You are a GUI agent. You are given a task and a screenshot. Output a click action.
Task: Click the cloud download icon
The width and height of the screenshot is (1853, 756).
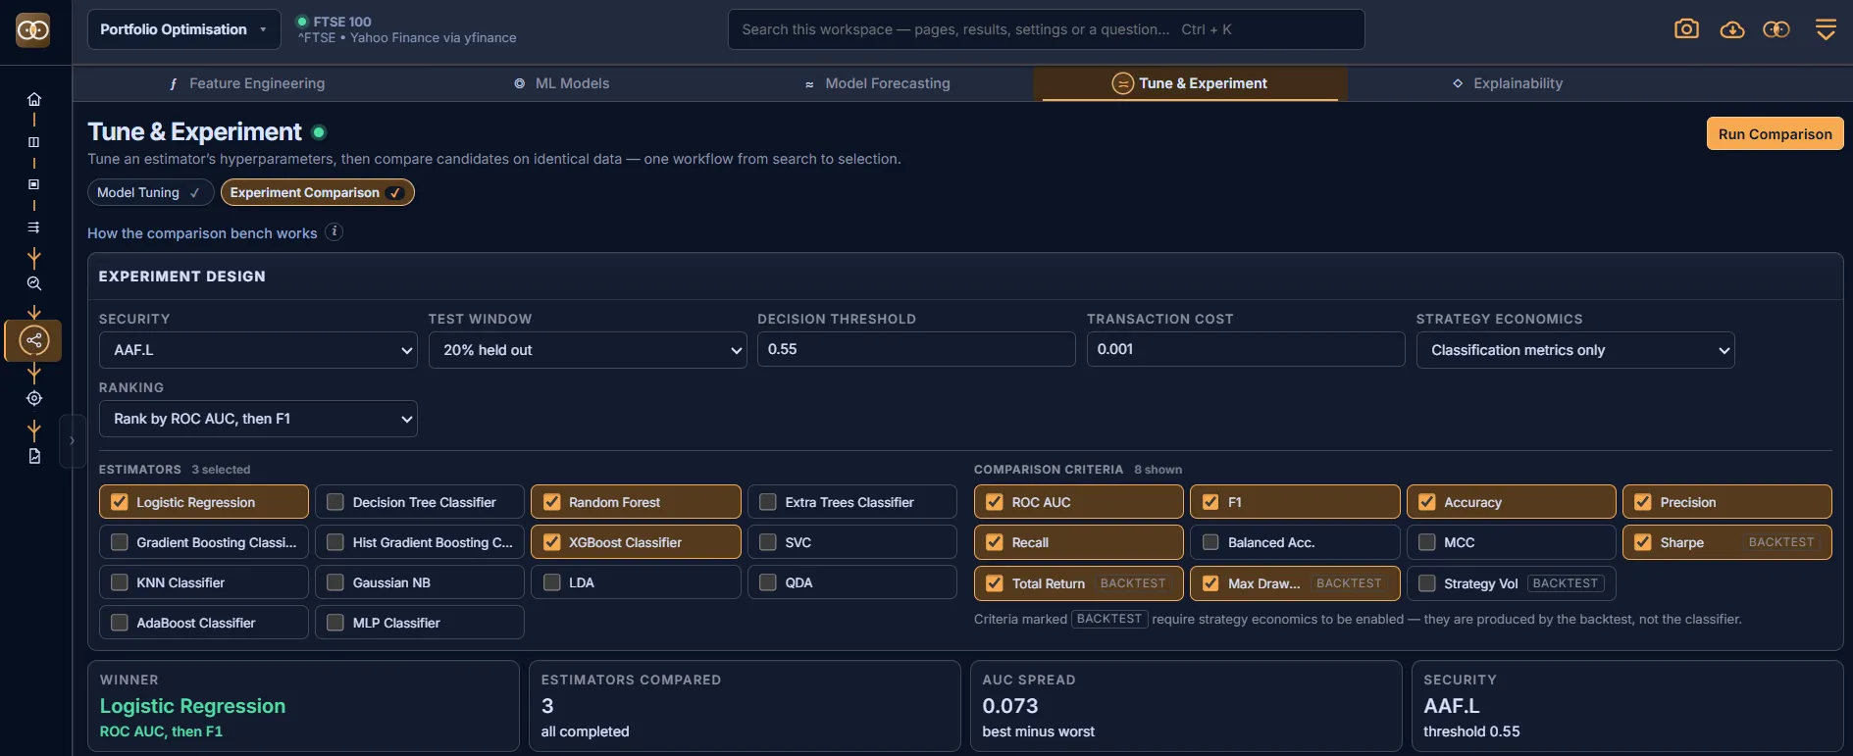coord(1732,29)
